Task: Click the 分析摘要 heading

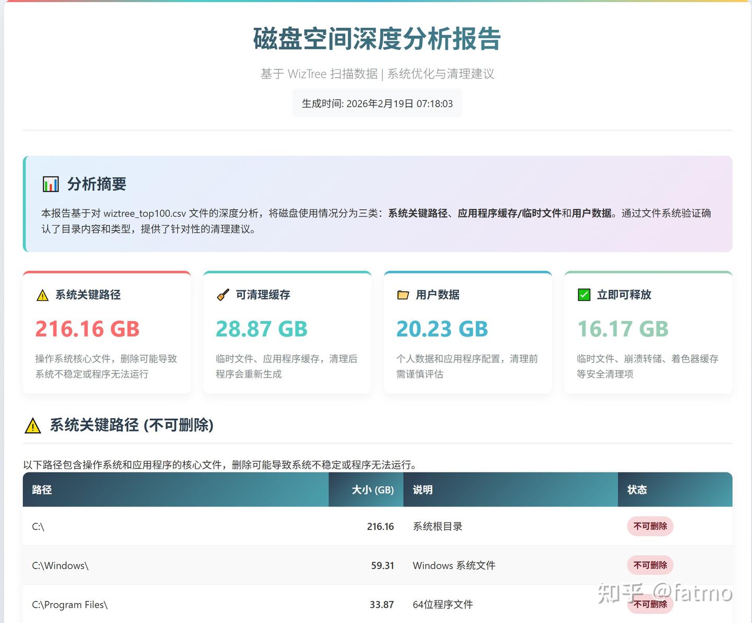Action: pyautogui.click(x=97, y=184)
